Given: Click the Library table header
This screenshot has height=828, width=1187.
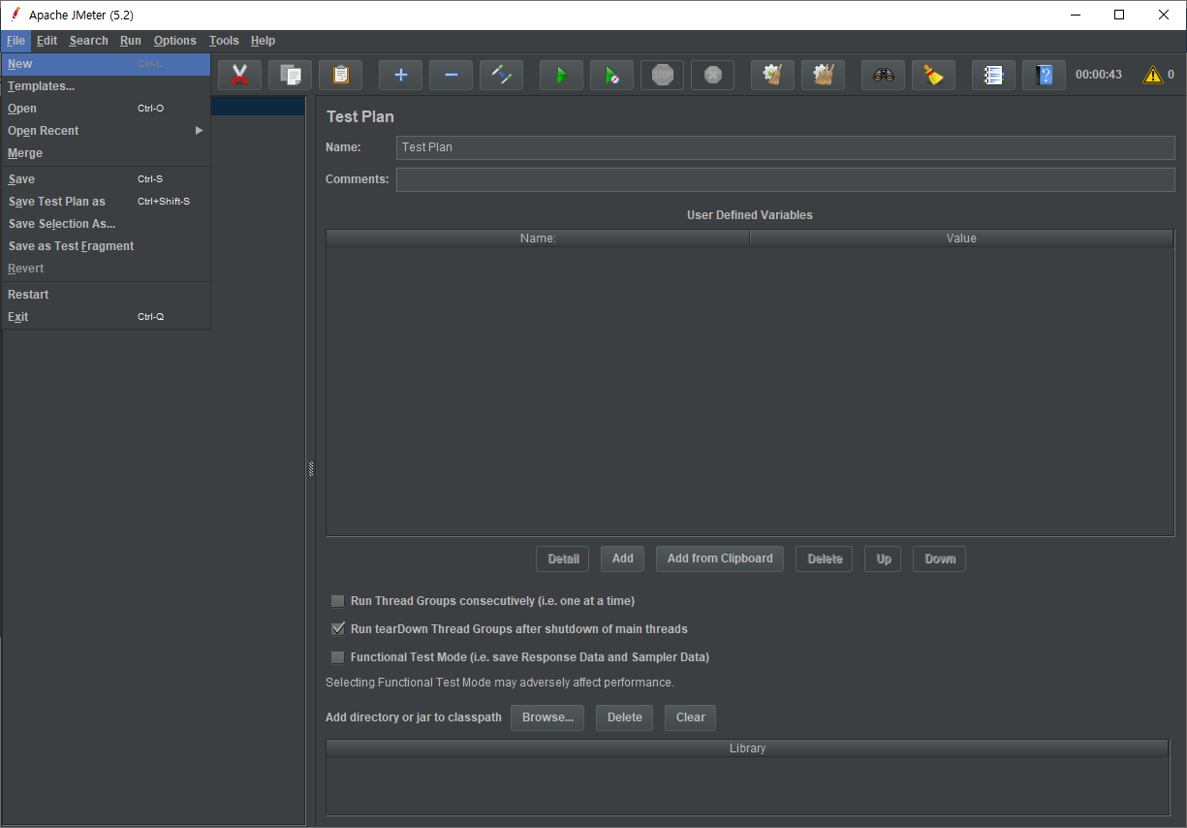Looking at the screenshot, I should [x=748, y=748].
